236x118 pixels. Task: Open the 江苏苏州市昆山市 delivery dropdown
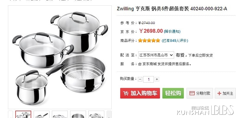[x=156, y=55]
